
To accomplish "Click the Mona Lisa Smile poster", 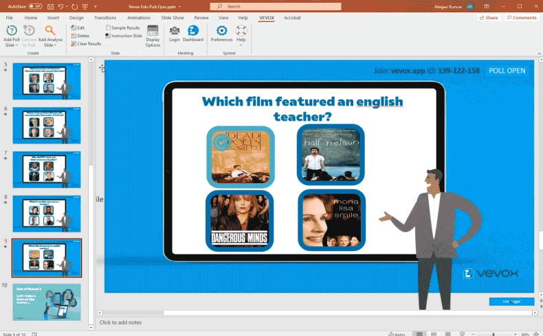I will tap(331, 220).
